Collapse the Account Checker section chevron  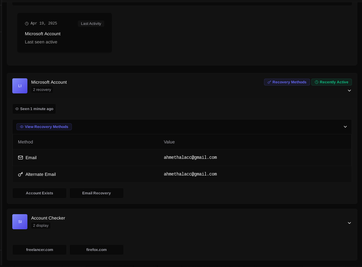(x=349, y=223)
